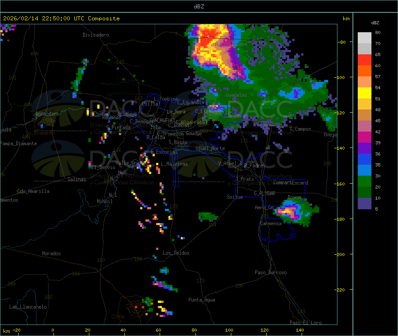This screenshot has height=336, width=398.
Task: Click the slate 5-10 dBZ legend band
Action: [364, 204]
